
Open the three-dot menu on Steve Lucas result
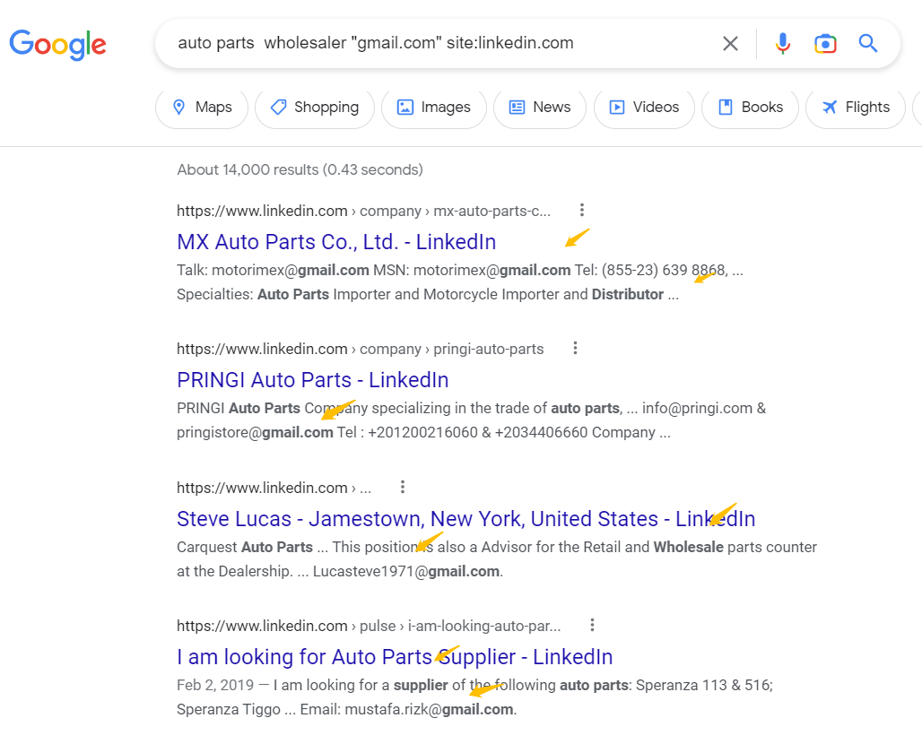click(402, 486)
